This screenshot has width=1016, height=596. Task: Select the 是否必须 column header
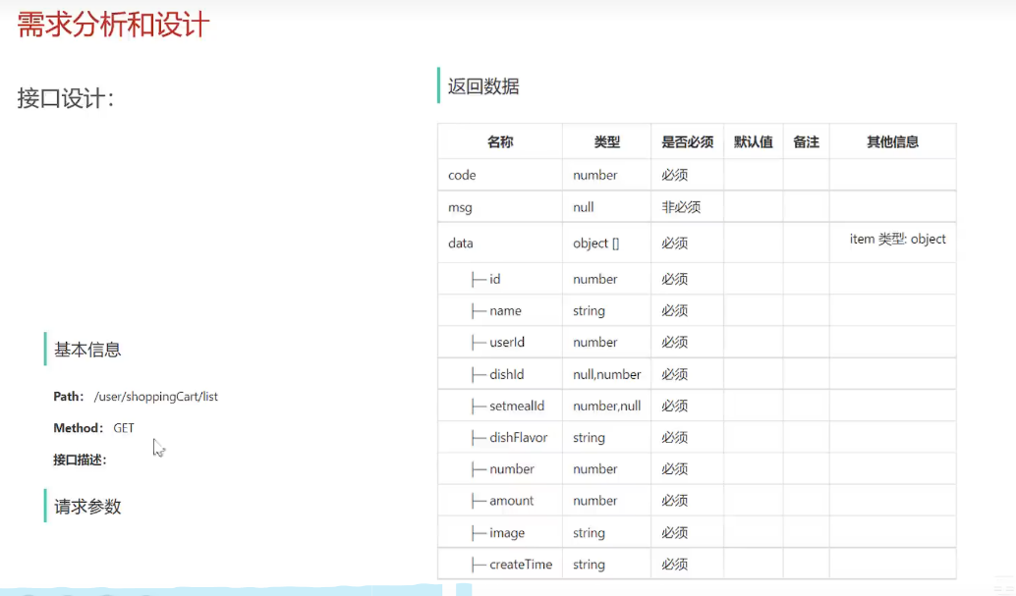686,140
